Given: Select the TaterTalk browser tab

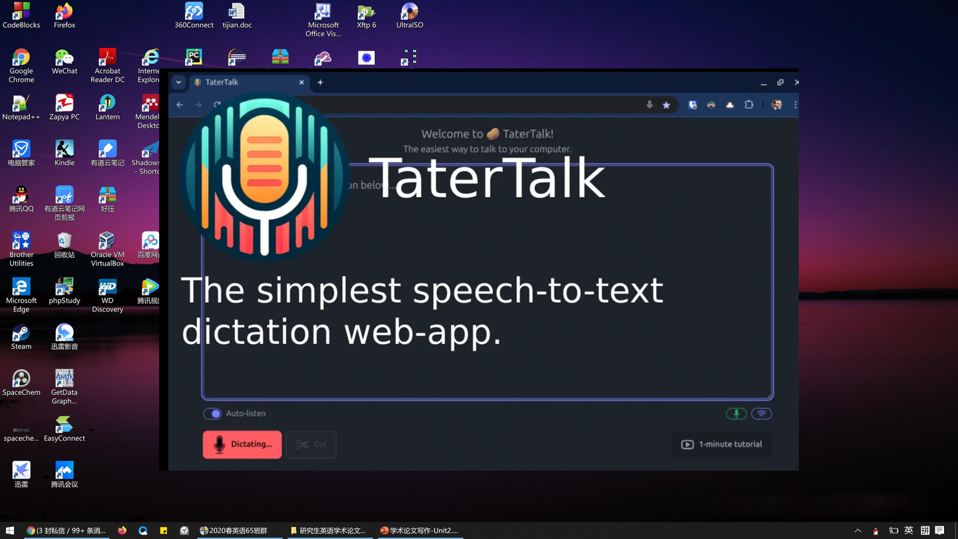Looking at the screenshot, I should click(x=247, y=83).
